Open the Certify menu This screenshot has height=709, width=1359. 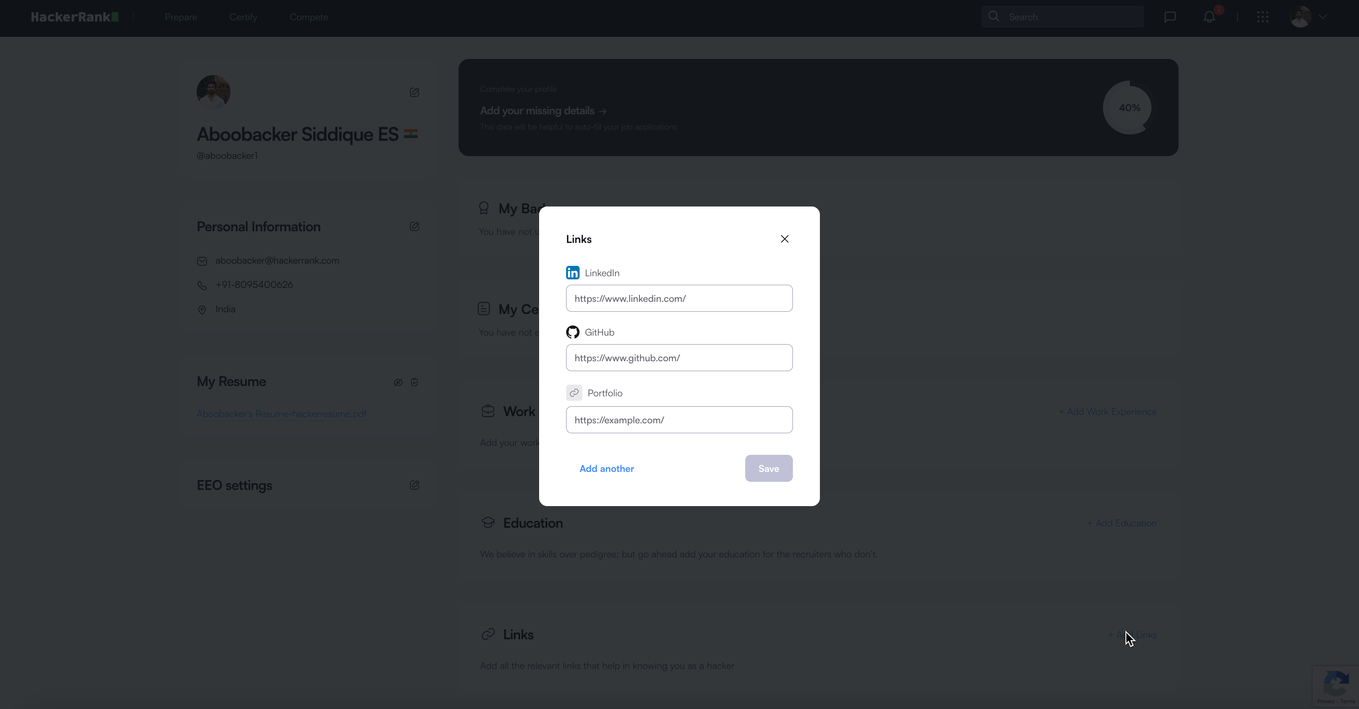click(243, 17)
